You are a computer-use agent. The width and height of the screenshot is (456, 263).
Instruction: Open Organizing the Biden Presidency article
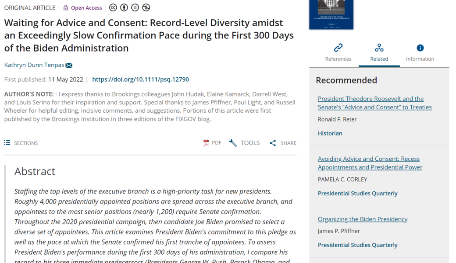click(x=362, y=219)
